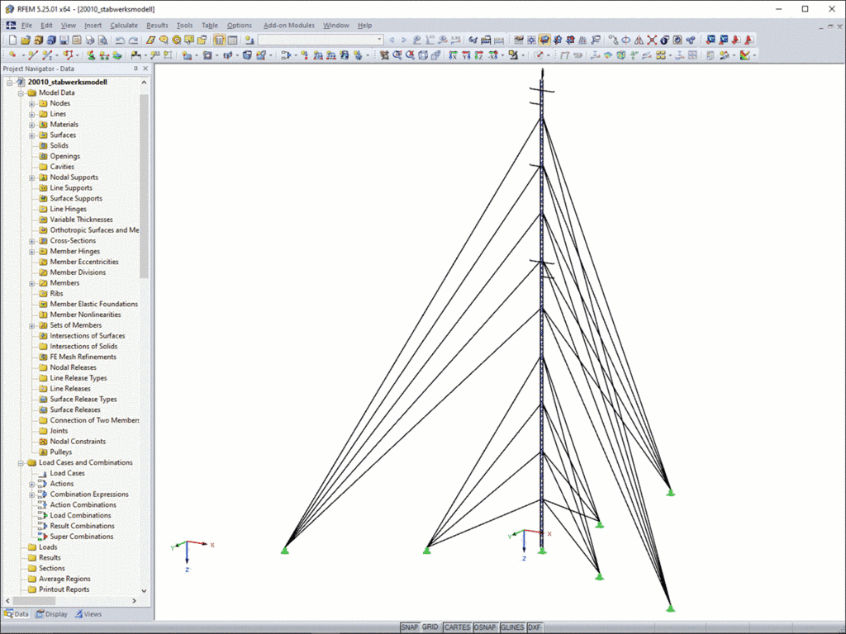
Task: Switch to the Display navigator tab
Action: coord(52,614)
